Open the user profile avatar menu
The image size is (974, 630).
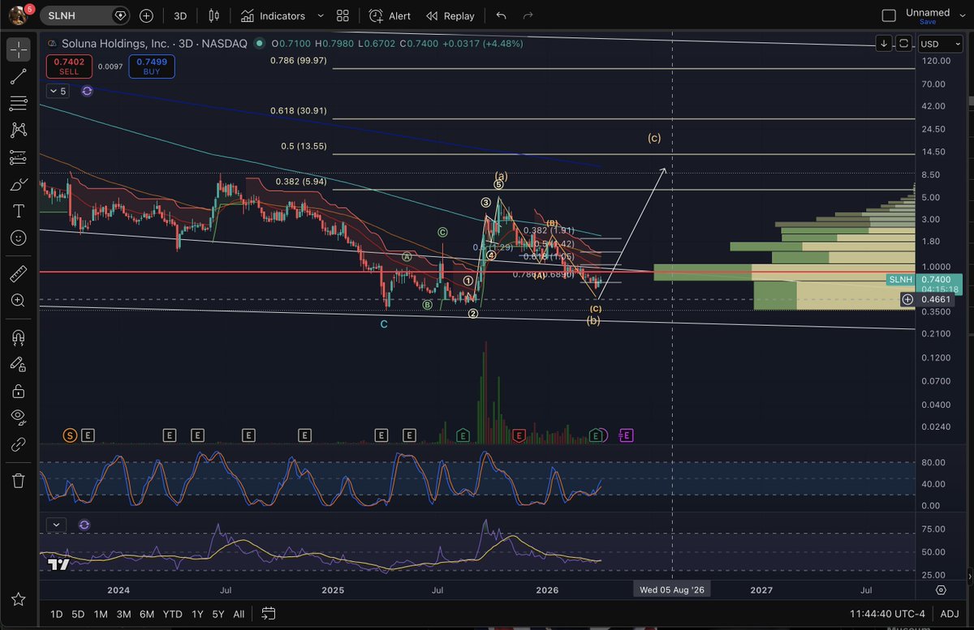coord(19,15)
